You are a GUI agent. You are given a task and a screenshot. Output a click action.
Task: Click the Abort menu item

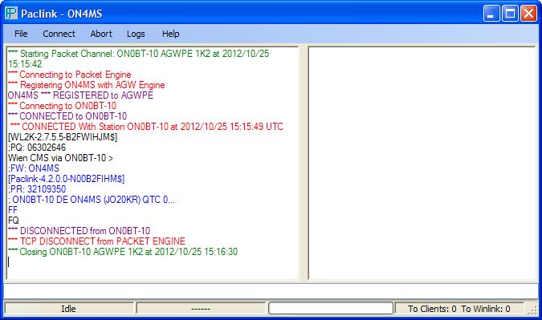tap(101, 34)
